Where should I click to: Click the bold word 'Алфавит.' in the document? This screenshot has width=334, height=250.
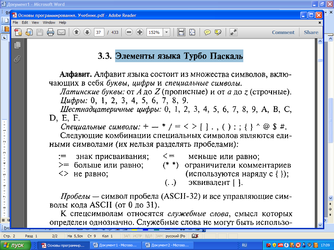click(x=76, y=75)
